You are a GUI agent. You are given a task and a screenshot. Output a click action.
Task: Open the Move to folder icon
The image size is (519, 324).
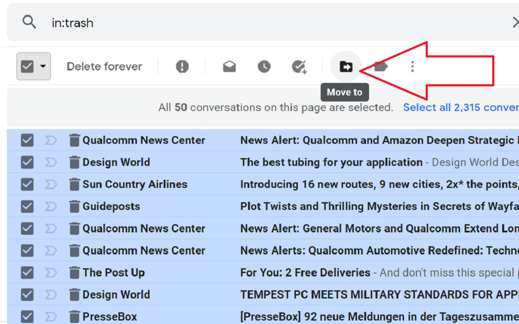[346, 67]
